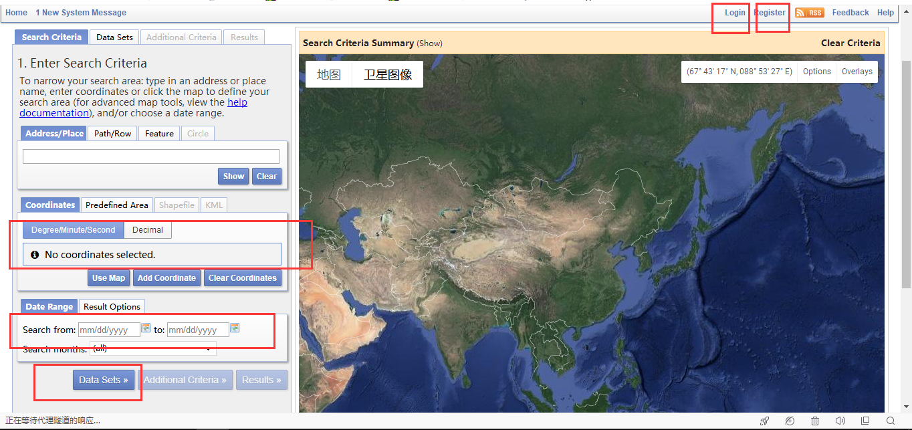Open the help documentation link
912x430 pixels.
point(237,102)
